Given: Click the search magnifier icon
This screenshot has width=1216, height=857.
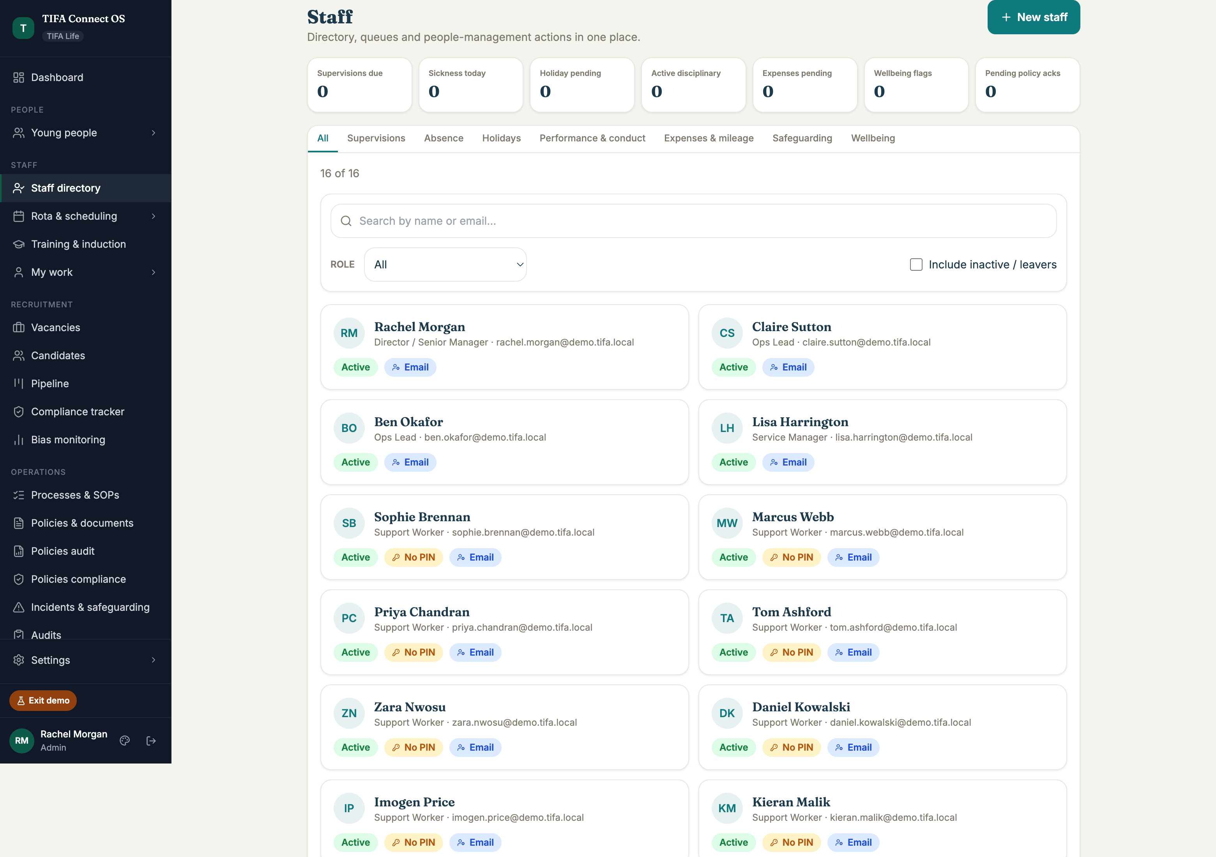Looking at the screenshot, I should (346, 221).
